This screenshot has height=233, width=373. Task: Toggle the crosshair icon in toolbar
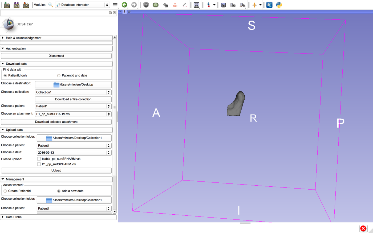pyautogui.click(x=254, y=5)
